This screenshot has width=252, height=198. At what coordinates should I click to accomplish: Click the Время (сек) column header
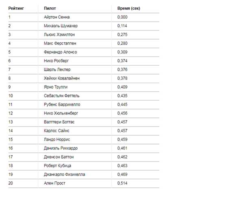point(129,9)
